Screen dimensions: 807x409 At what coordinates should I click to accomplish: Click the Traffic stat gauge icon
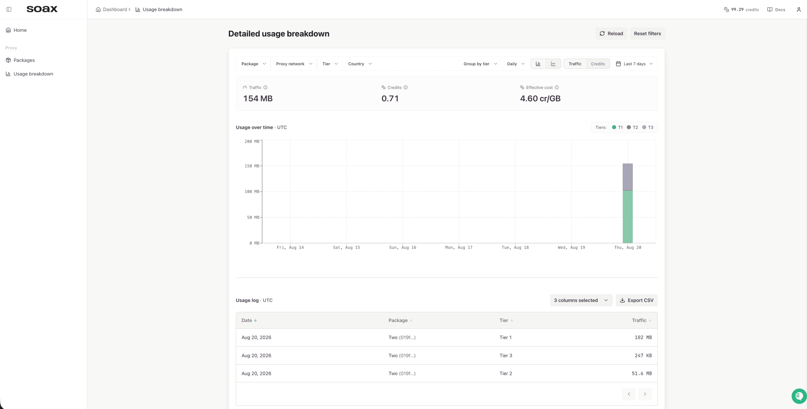tap(245, 87)
